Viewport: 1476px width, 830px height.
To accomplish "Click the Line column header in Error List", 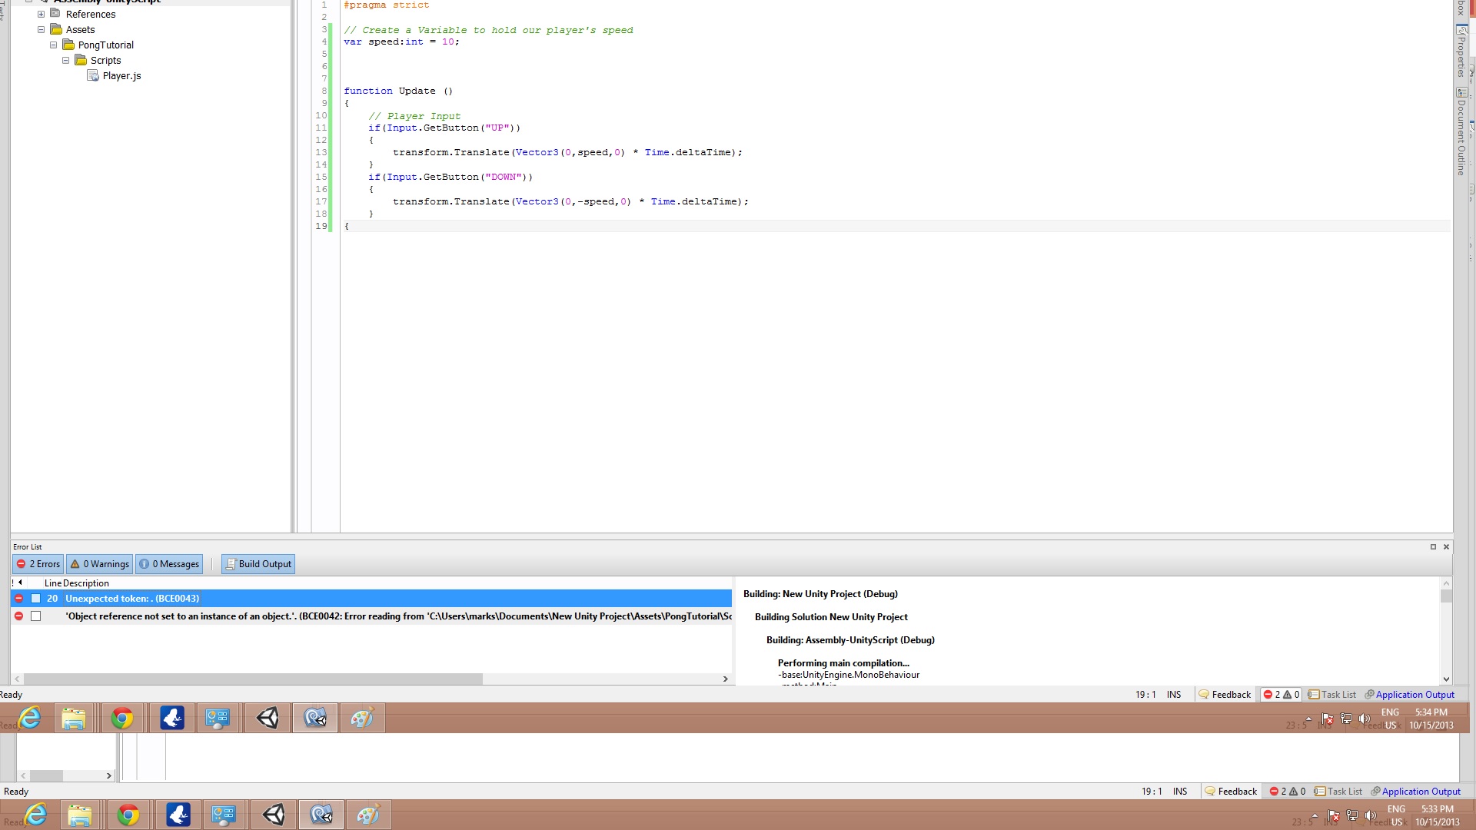I will (52, 583).
